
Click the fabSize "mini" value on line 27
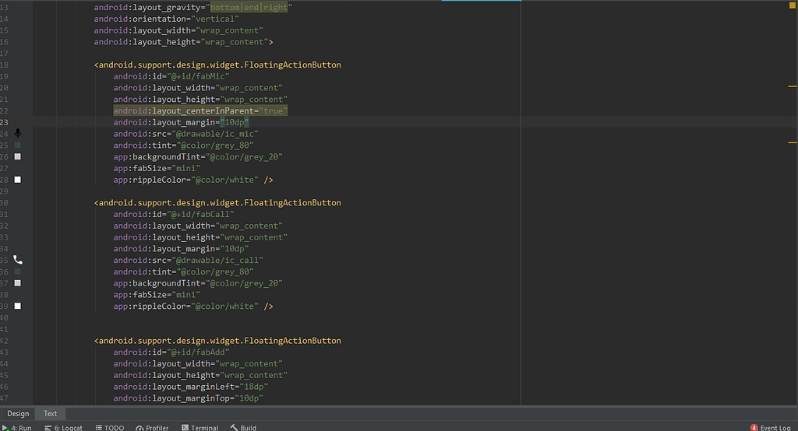[x=185, y=168]
